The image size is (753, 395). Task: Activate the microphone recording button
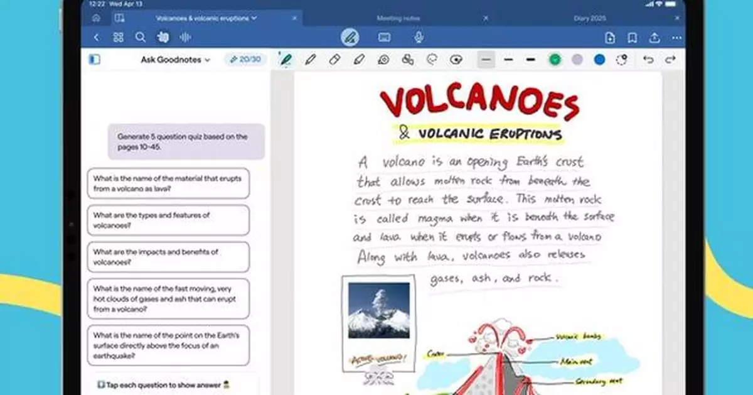[x=419, y=38]
